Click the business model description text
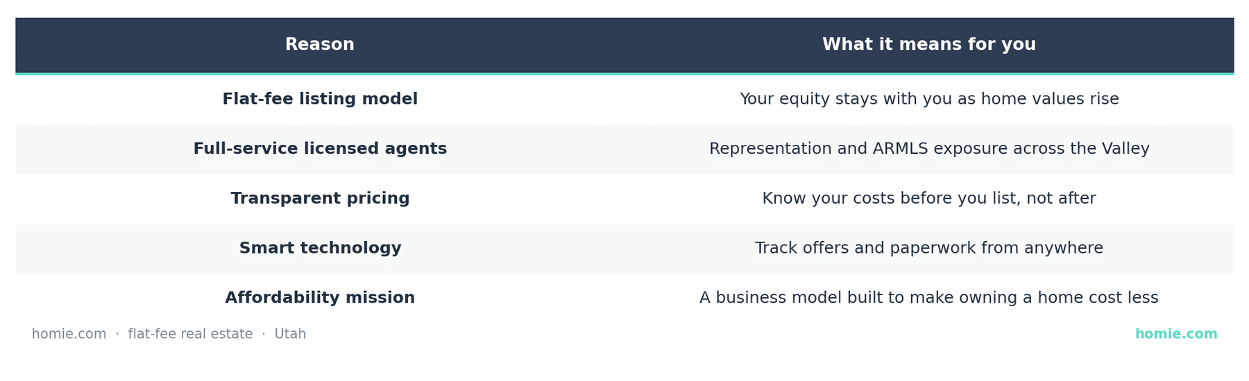Screen dimensions: 1249x381 pos(929,298)
